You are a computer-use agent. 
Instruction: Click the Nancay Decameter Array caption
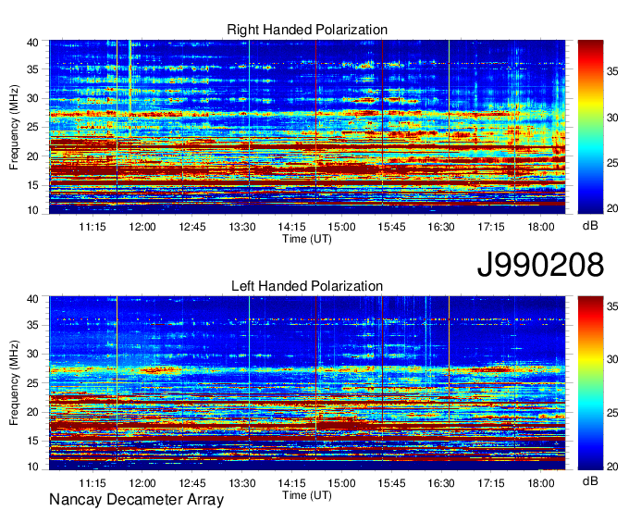(x=136, y=499)
